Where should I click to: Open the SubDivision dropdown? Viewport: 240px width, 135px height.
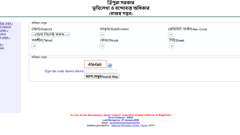pos(102,34)
